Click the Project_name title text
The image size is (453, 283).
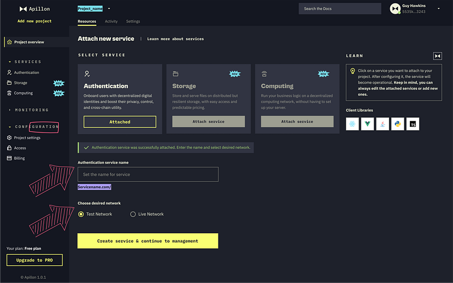(90, 8)
